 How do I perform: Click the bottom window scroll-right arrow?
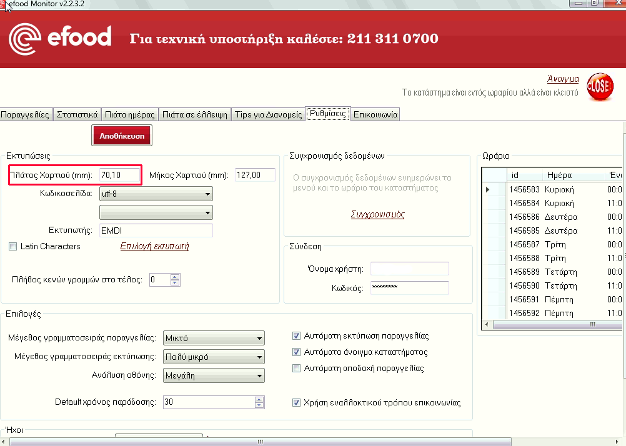coord(617,442)
